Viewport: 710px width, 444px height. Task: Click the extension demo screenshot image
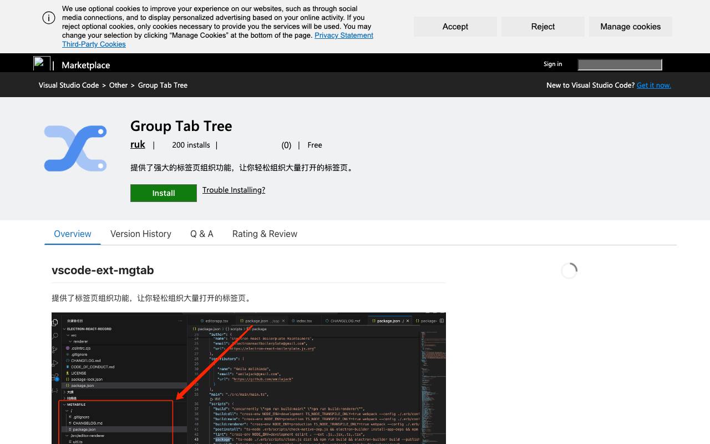click(248, 378)
